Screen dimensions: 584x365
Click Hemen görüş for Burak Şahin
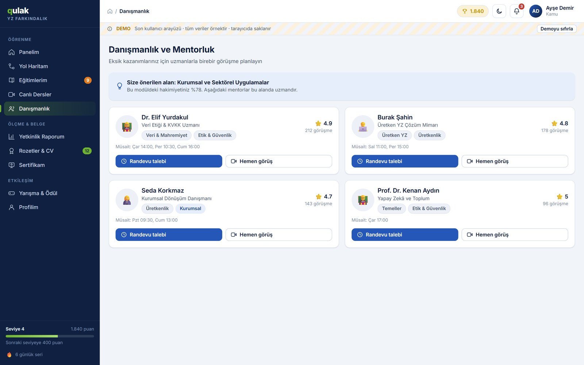click(x=515, y=161)
